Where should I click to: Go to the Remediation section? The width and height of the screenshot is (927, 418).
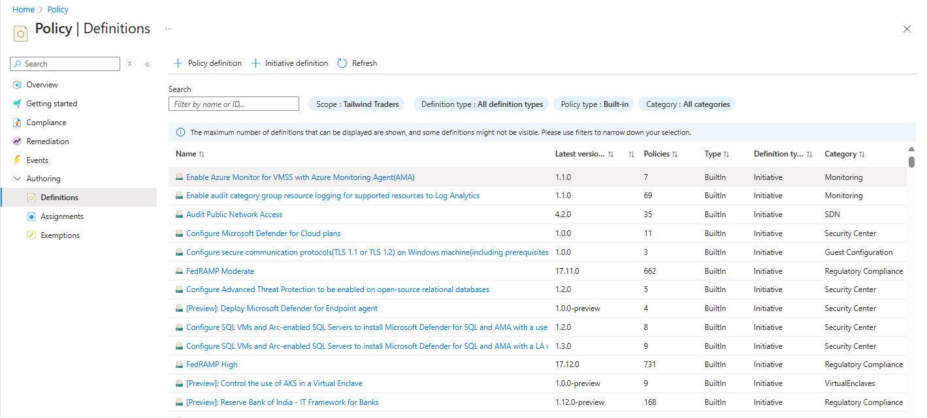[49, 141]
